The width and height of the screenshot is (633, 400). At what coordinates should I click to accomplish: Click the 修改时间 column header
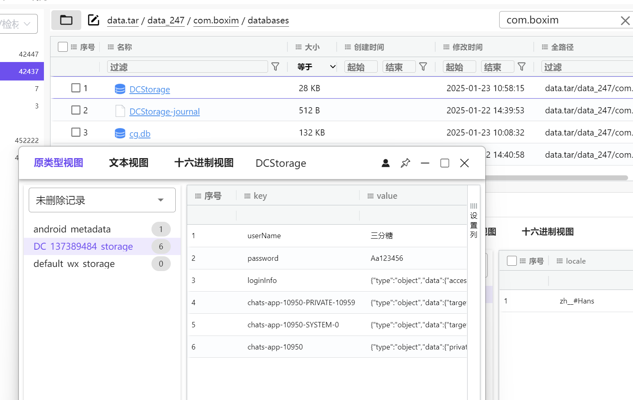pos(468,47)
